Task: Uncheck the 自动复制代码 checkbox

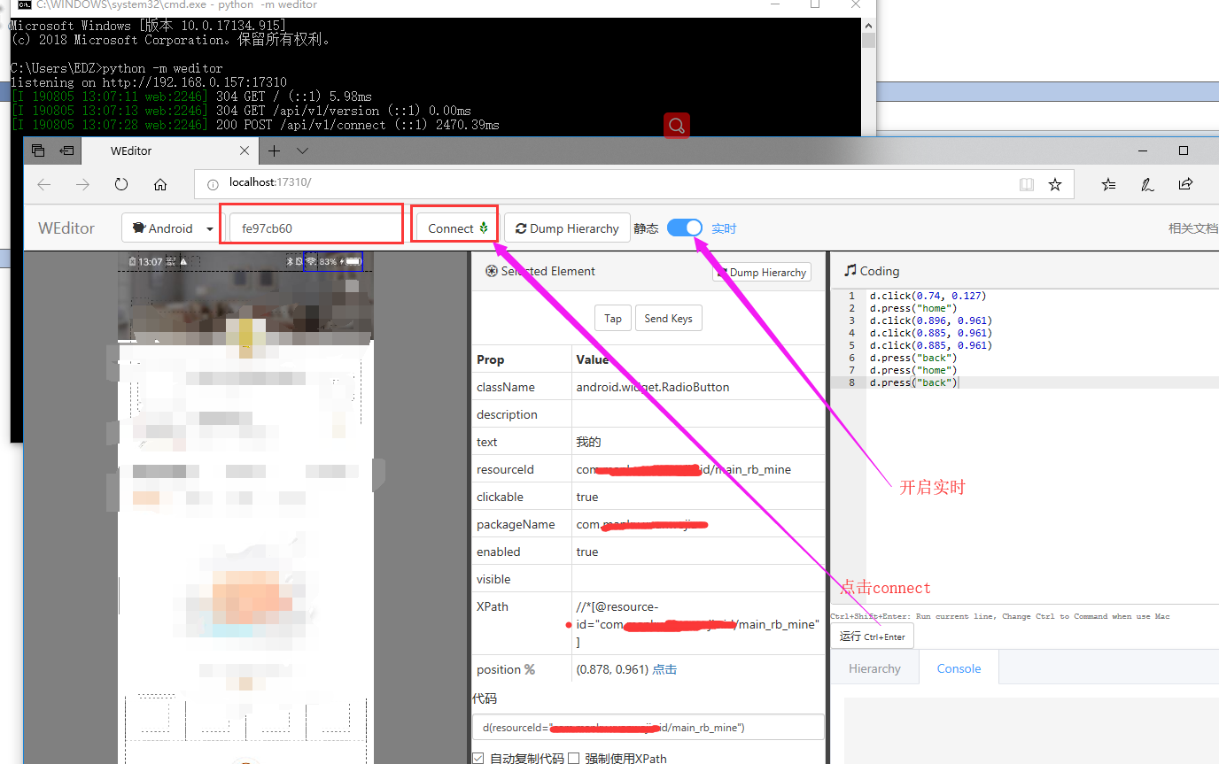Action: (x=478, y=758)
